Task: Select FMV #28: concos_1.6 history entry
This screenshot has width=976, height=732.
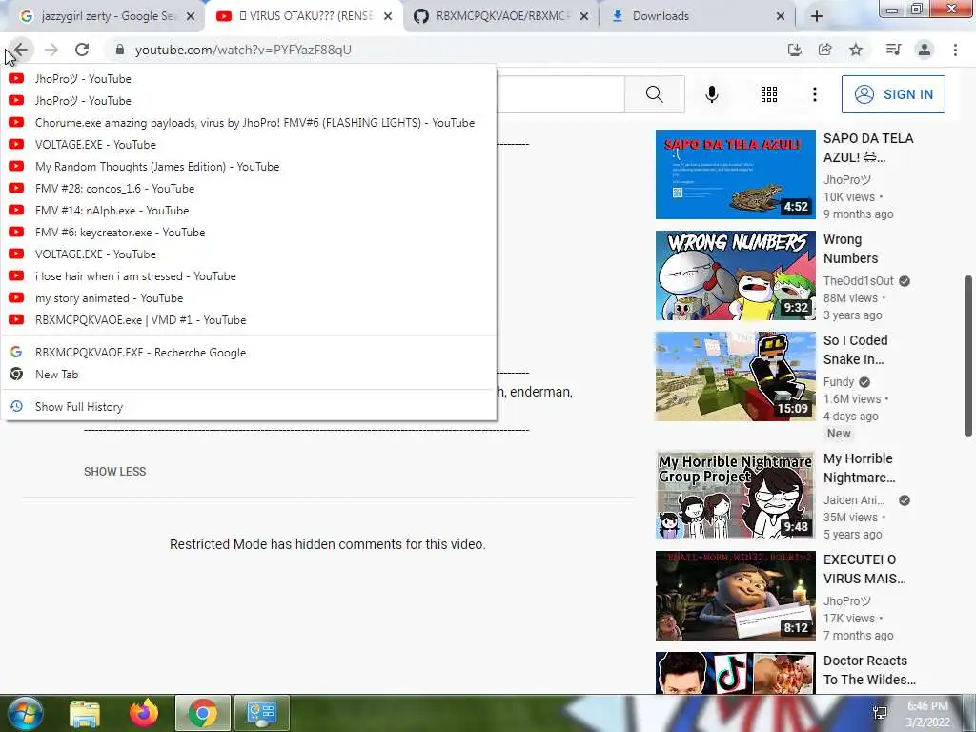Action: pyautogui.click(x=249, y=189)
